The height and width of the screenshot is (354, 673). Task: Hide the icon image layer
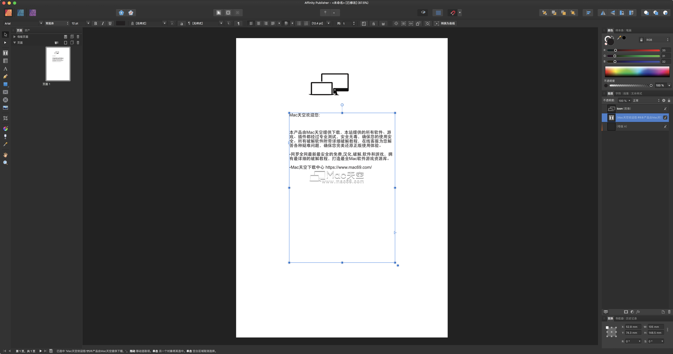click(665, 109)
